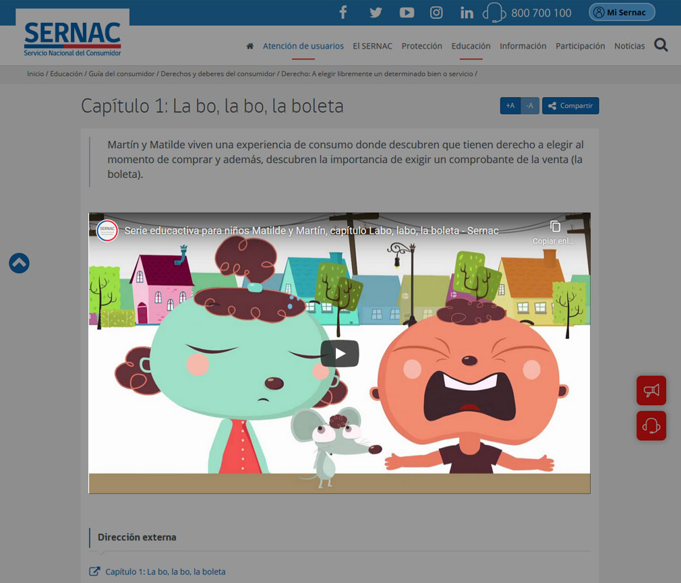Open site search magnifier icon
Screen dimensions: 681x583
pyautogui.click(x=661, y=44)
